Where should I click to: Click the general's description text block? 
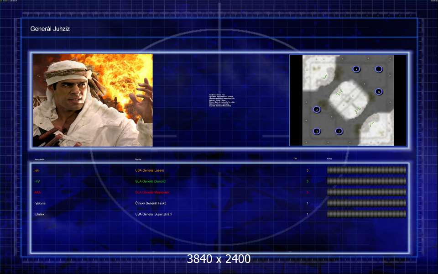(x=222, y=100)
